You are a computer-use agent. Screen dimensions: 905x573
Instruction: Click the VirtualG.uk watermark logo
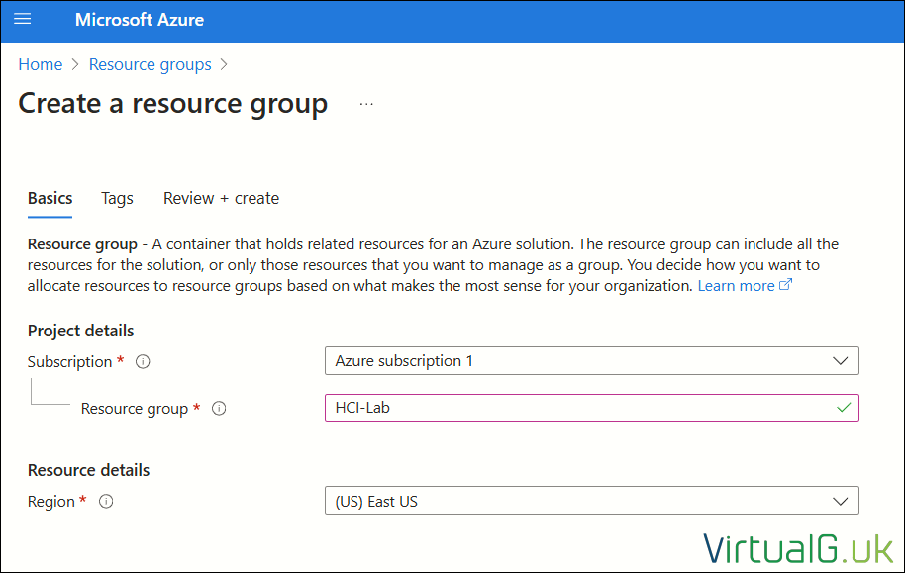[798, 549]
